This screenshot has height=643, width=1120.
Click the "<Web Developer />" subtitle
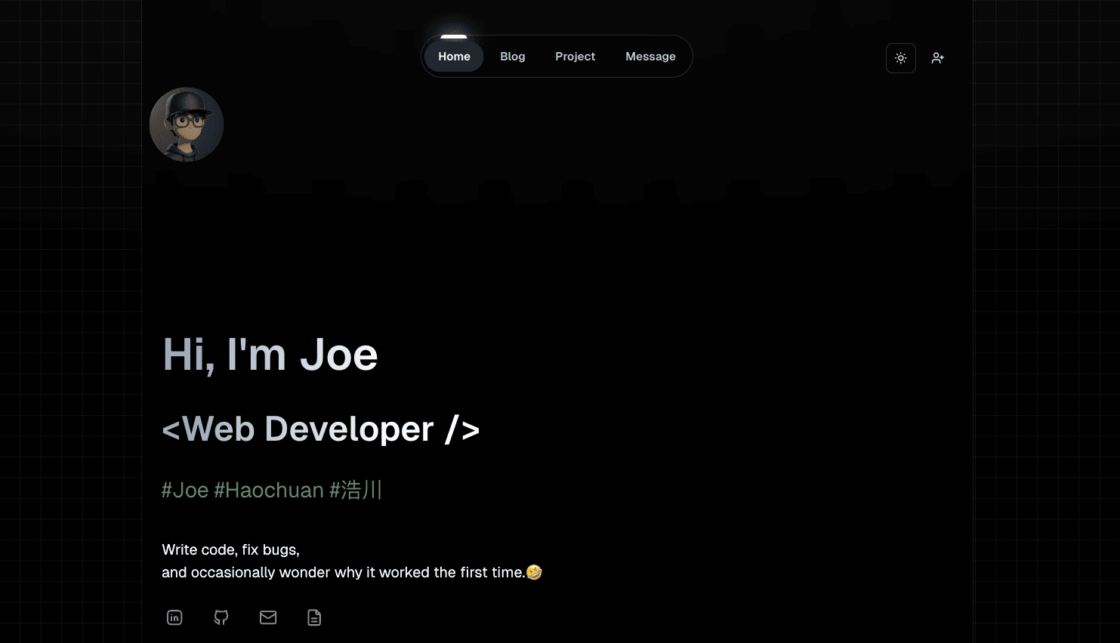320,429
